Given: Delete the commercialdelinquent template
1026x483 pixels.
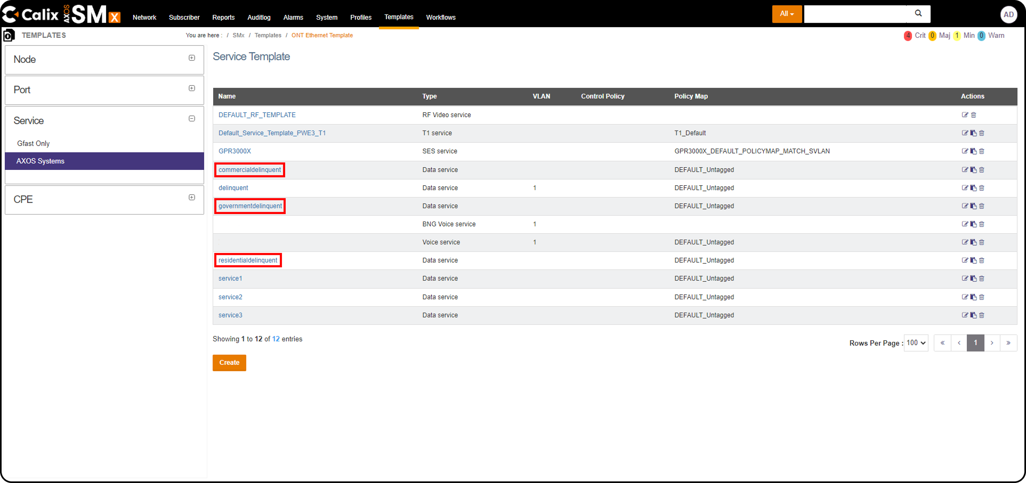Looking at the screenshot, I should pos(982,170).
